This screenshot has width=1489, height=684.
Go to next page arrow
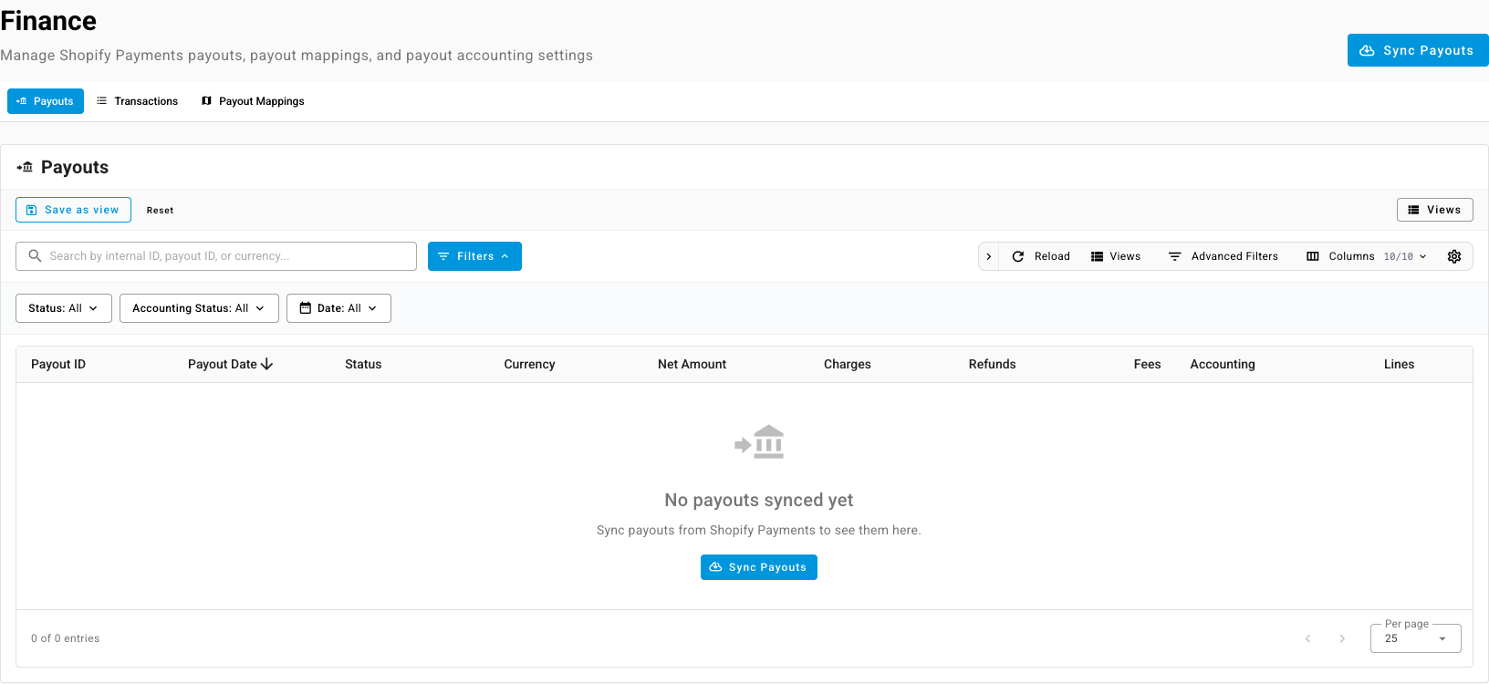1342,638
